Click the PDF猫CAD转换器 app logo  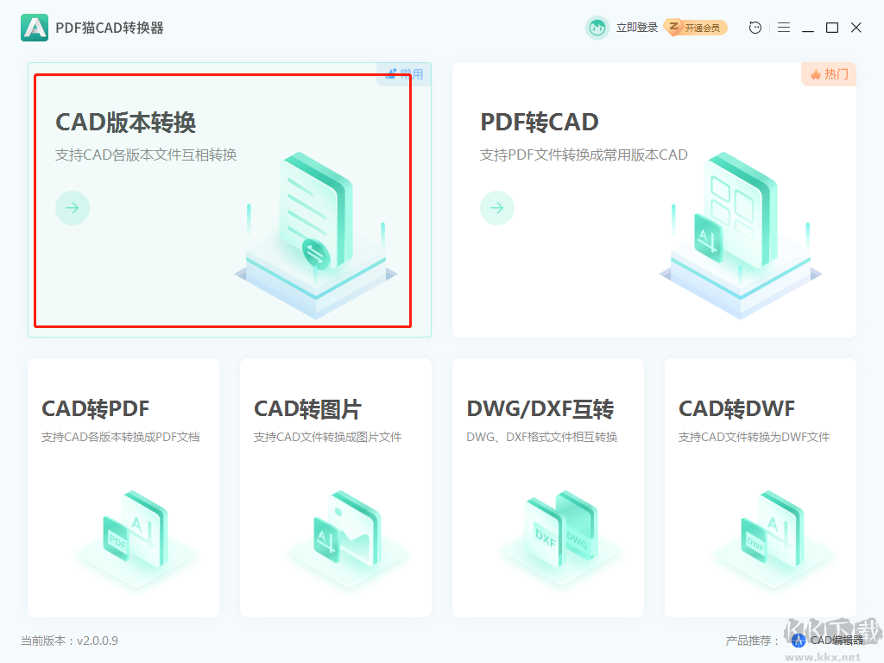[35, 28]
